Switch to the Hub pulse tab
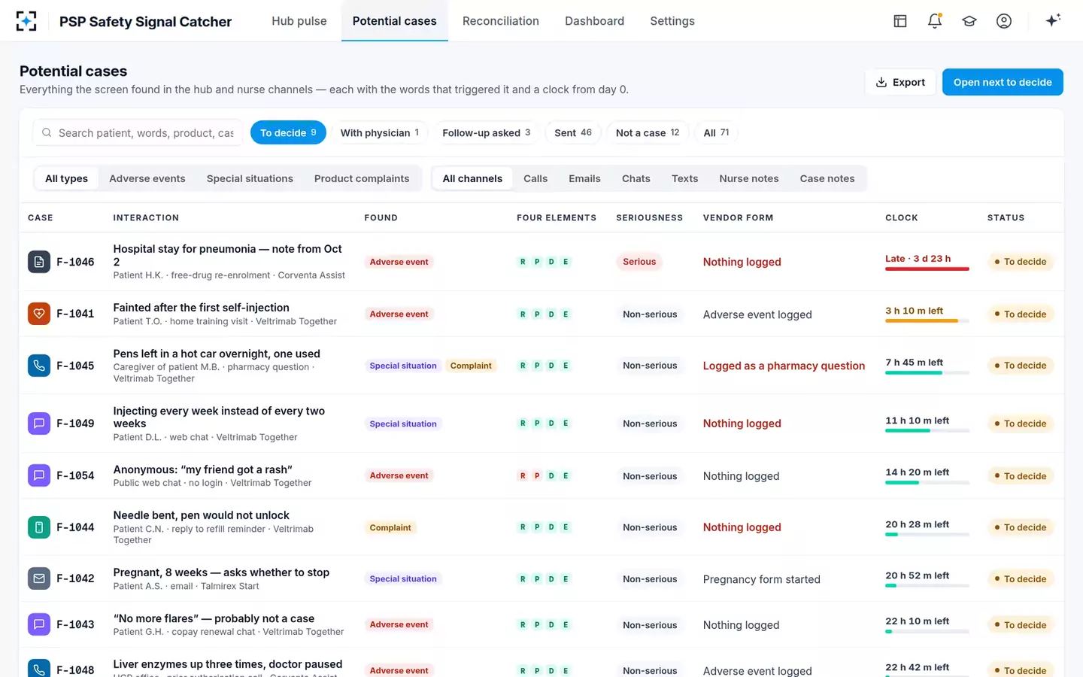1083x677 pixels. pos(299,21)
